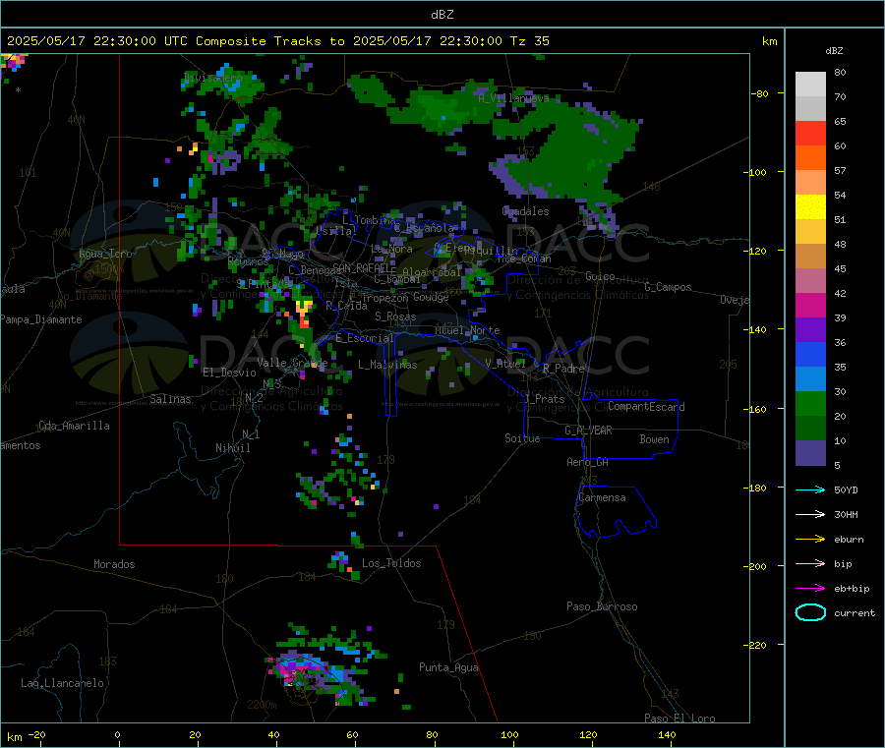Click the red storm core near R_Caida

[x=305, y=322]
